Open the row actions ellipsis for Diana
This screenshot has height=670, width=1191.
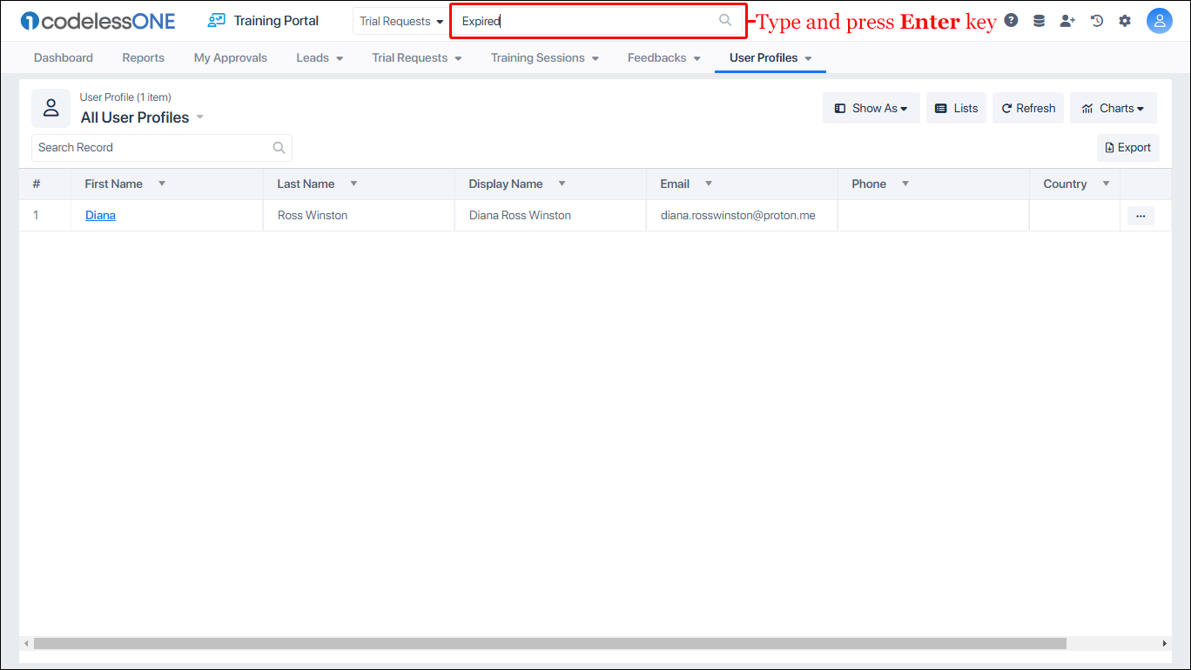[x=1141, y=216]
